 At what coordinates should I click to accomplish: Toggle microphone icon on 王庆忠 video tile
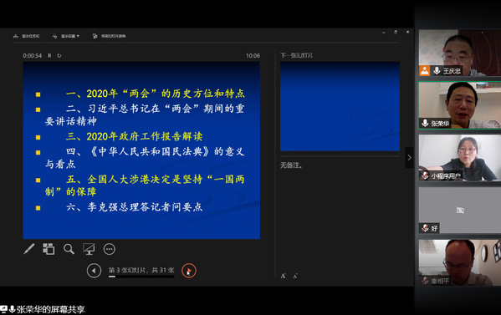tap(437, 70)
